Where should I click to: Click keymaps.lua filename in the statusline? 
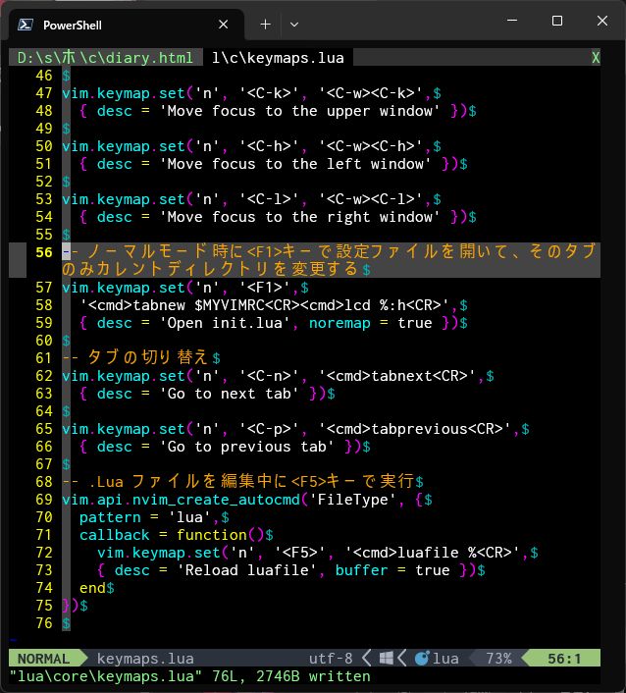click(x=145, y=659)
